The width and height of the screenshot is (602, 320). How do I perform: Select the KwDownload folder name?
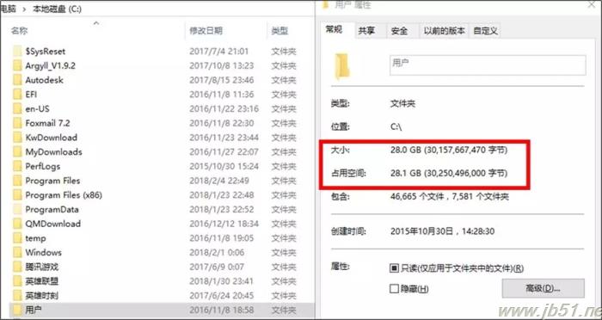point(51,138)
